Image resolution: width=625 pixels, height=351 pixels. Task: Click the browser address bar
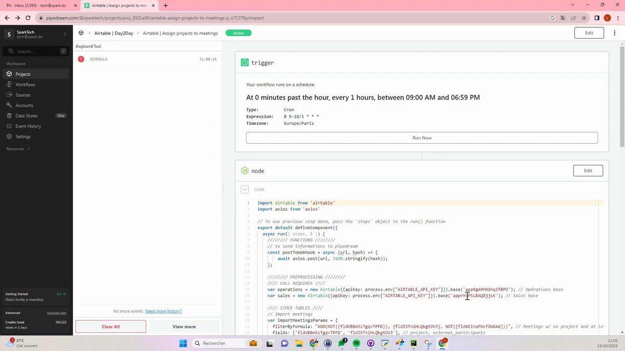293,18
